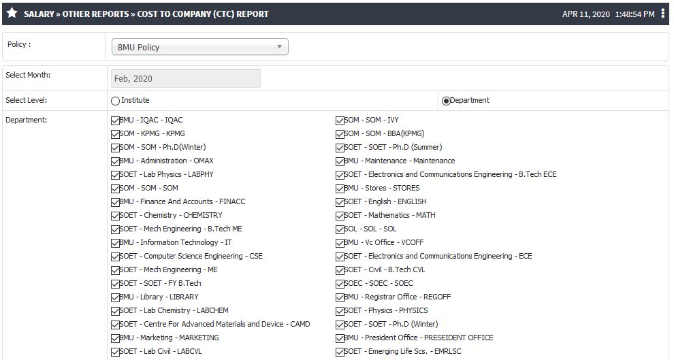This screenshot has height=360, width=674.
Task: Click the favorite star icon in header
Action: 12,14
